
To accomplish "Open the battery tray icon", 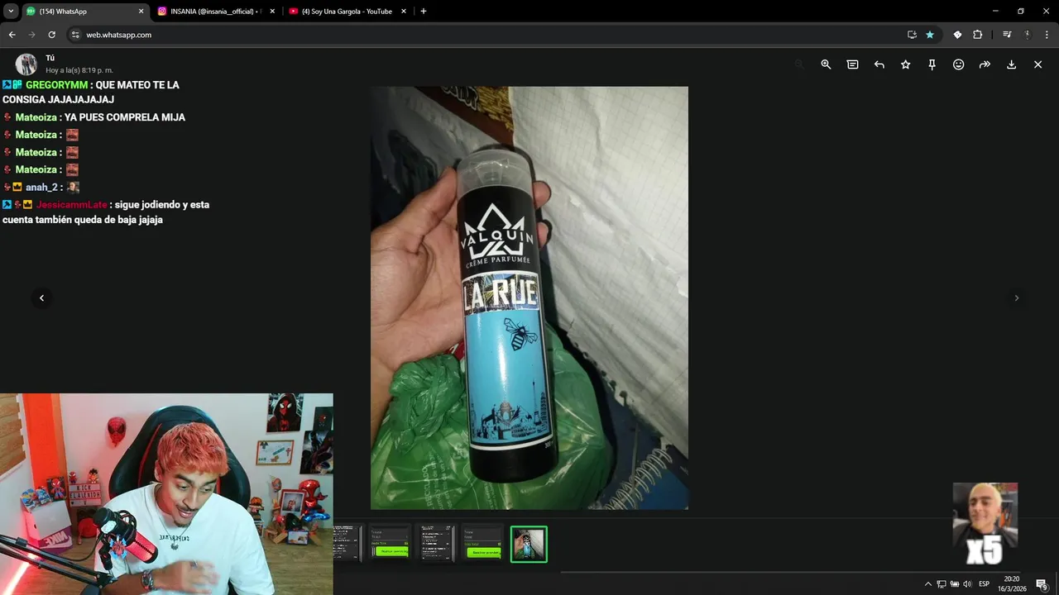I will point(955,584).
